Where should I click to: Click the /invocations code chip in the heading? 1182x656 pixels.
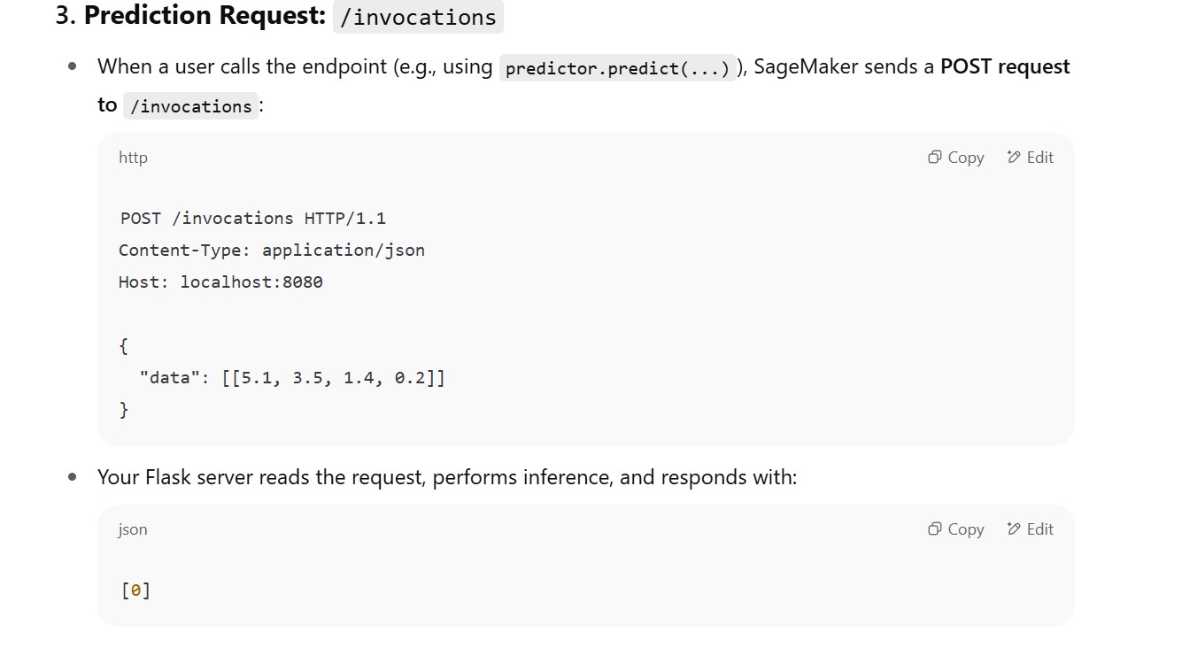click(418, 17)
